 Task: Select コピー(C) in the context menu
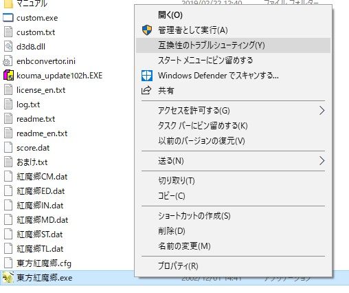(233, 196)
